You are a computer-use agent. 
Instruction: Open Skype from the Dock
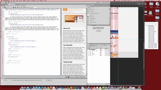39,88
